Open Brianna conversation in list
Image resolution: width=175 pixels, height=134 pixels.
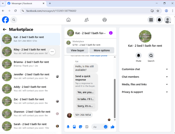pos(30,64)
